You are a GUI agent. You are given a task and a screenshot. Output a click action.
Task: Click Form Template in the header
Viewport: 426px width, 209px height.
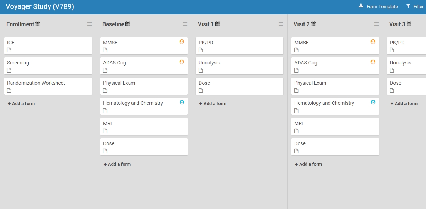tap(378, 6)
